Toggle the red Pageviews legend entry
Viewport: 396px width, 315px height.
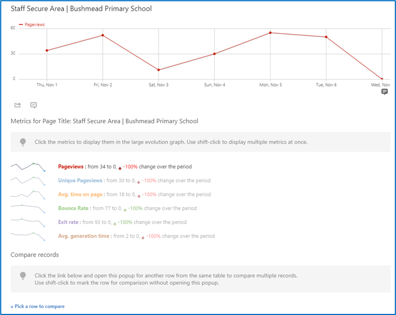tap(32, 24)
